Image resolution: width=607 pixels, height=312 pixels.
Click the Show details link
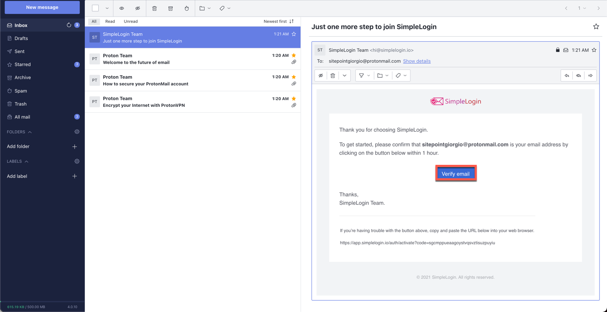[x=416, y=61]
